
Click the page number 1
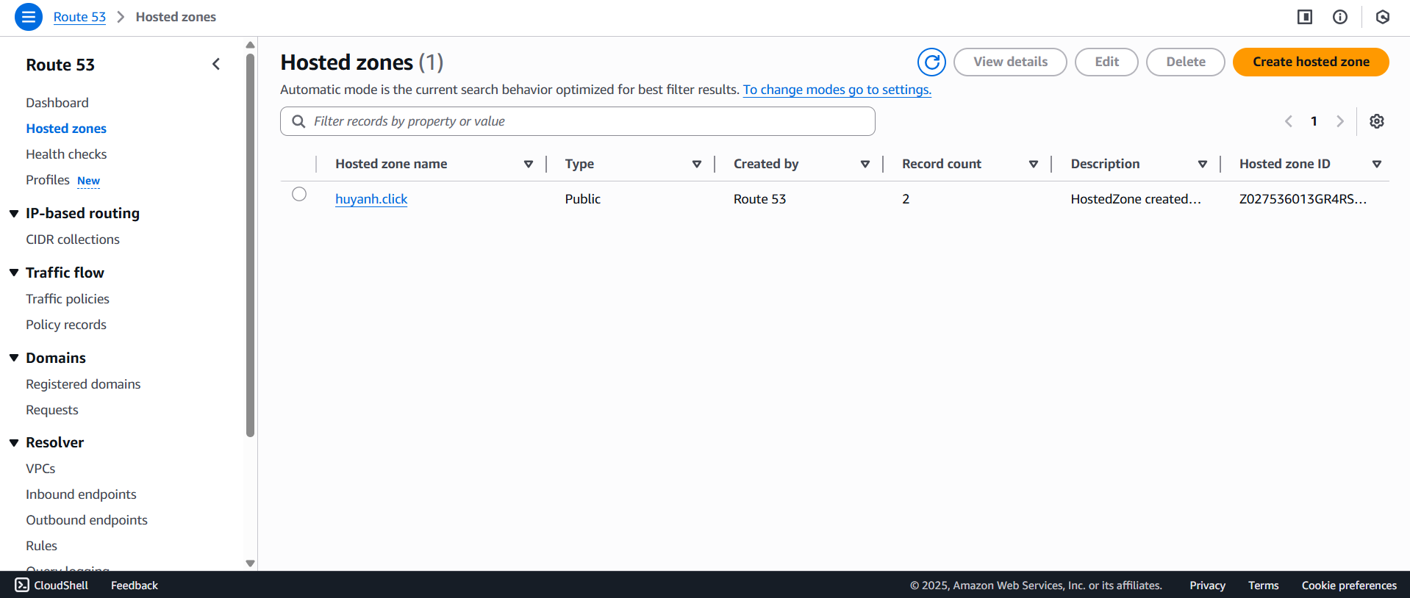pyautogui.click(x=1314, y=121)
